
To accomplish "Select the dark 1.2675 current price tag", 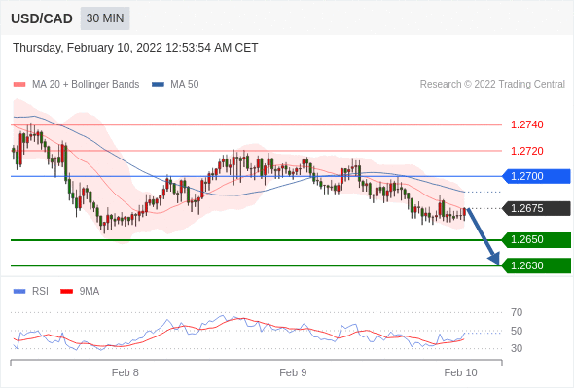I will [536, 208].
